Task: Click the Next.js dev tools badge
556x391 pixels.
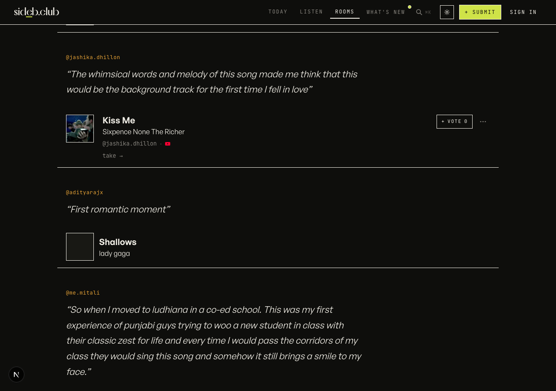Action: pyautogui.click(x=17, y=374)
